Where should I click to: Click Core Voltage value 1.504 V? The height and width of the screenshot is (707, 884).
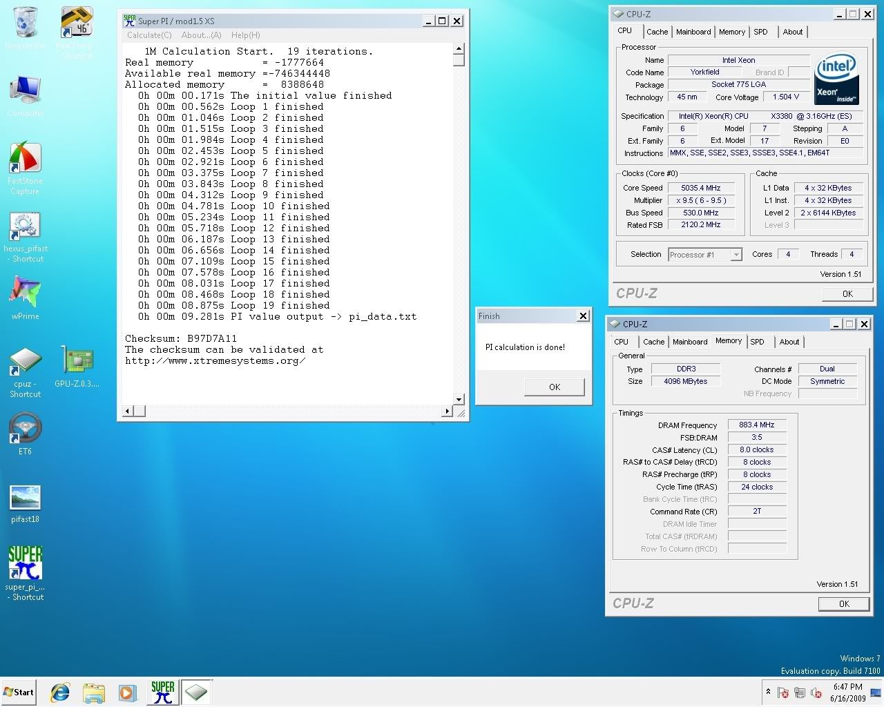786,97
